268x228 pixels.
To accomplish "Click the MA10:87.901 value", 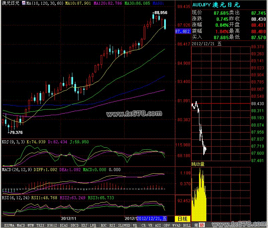I will click(x=78, y=3).
